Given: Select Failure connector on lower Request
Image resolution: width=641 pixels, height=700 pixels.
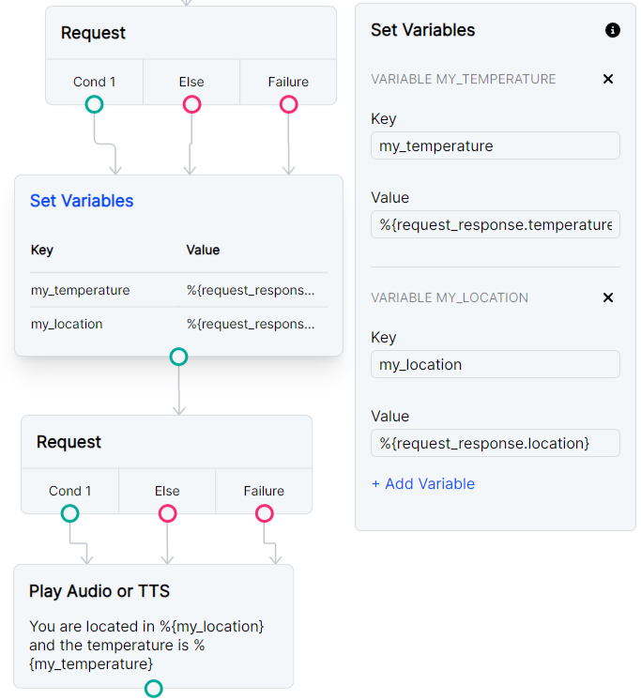Looking at the screenshot, I should 264,513.
